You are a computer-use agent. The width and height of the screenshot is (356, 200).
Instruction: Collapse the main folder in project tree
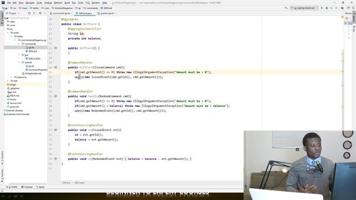8,33
